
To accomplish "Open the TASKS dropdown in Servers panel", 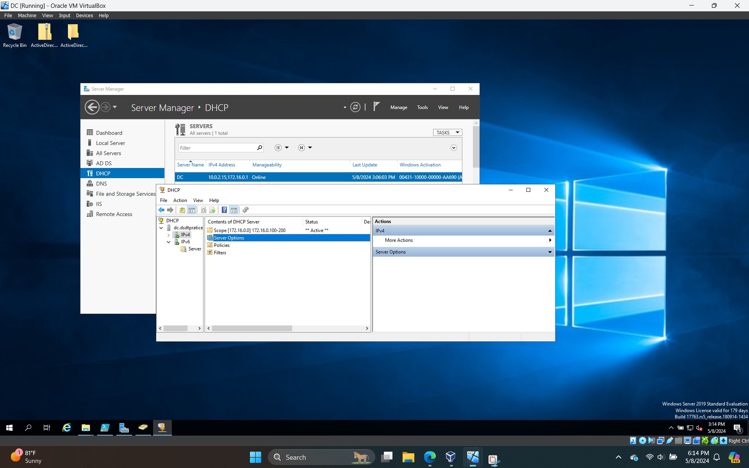I will click(448, 132).
